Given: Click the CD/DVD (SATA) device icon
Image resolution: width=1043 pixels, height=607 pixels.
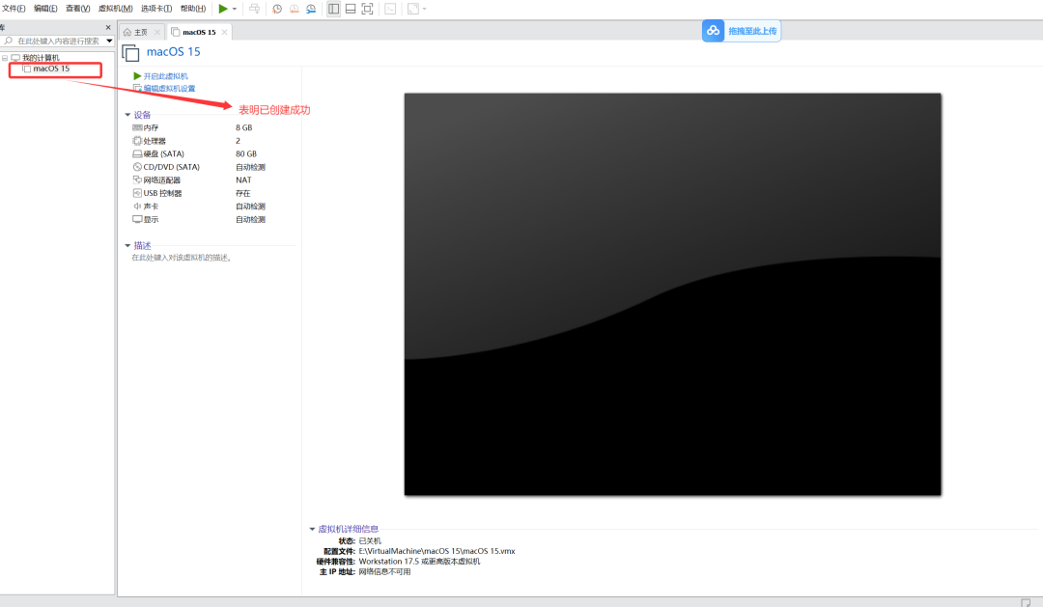Looking at the screenshot, I should [137, 167].
